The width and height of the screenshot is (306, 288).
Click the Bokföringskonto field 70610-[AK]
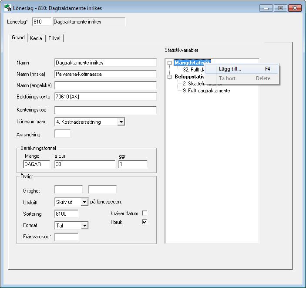point(106,97)
